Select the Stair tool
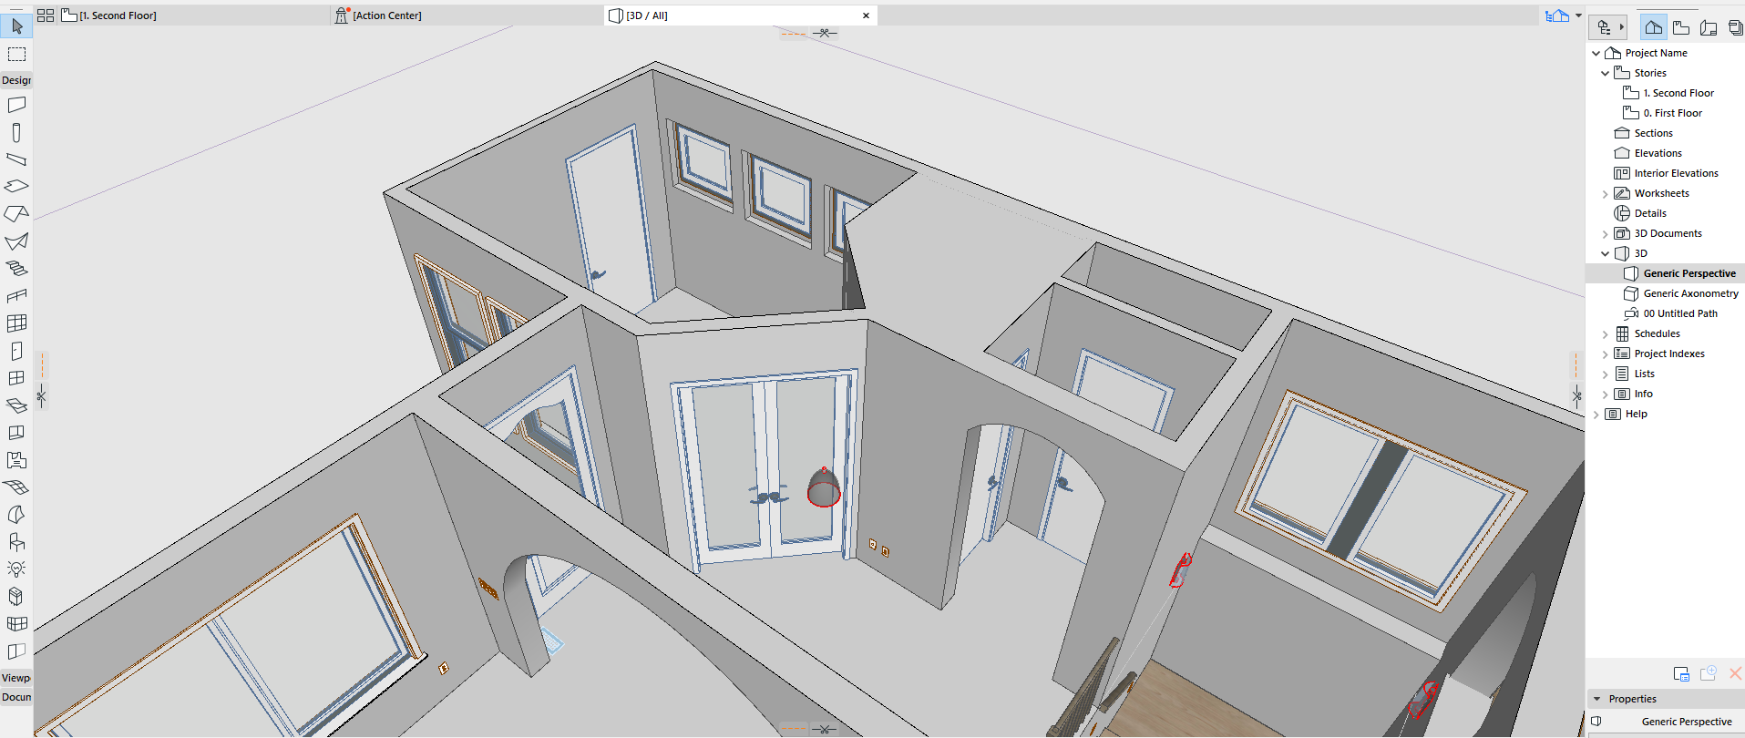Screen dimensions: 1745x738 click(x=16, y=269)
